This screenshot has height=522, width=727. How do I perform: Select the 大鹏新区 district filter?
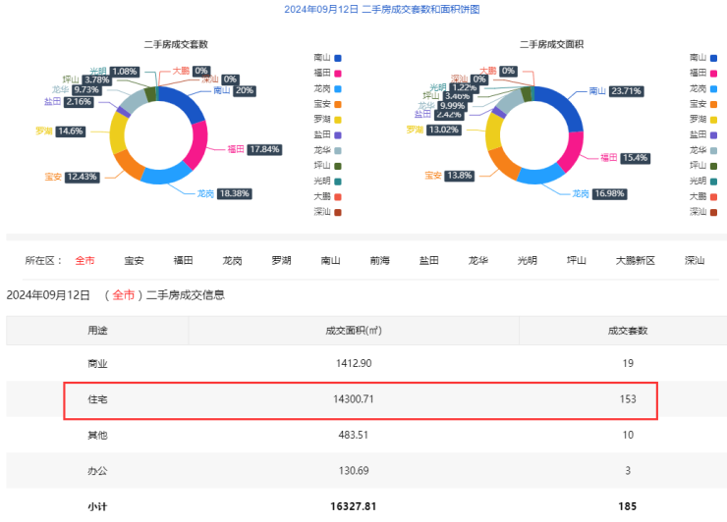coord(635,261)
